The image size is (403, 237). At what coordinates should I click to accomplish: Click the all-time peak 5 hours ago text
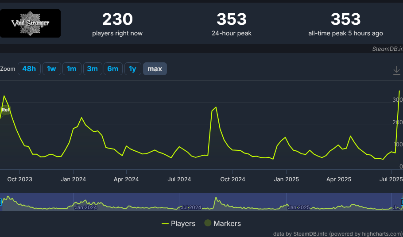(346, 33)
